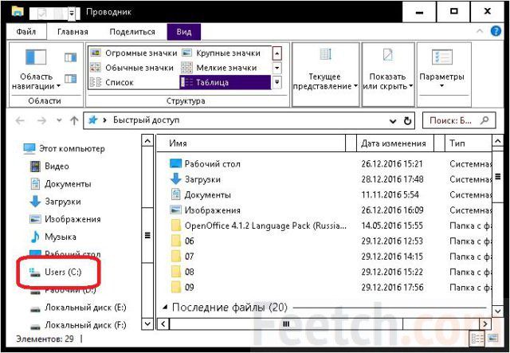Click the Navigation pane icon (Область навигации)
The height and width of the screenshot is (353, 510).
(36, 57)
